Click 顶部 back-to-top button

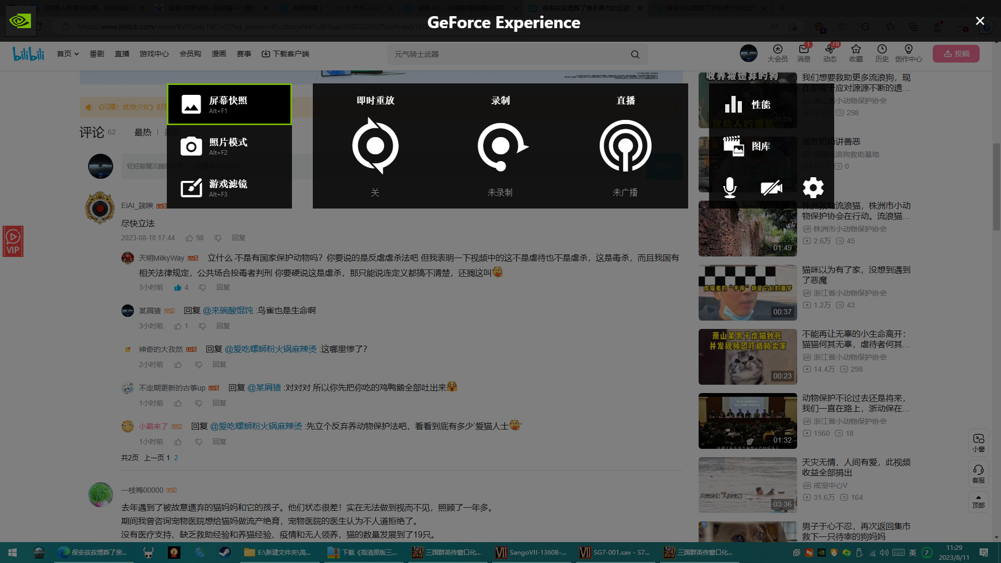point(979,501)
